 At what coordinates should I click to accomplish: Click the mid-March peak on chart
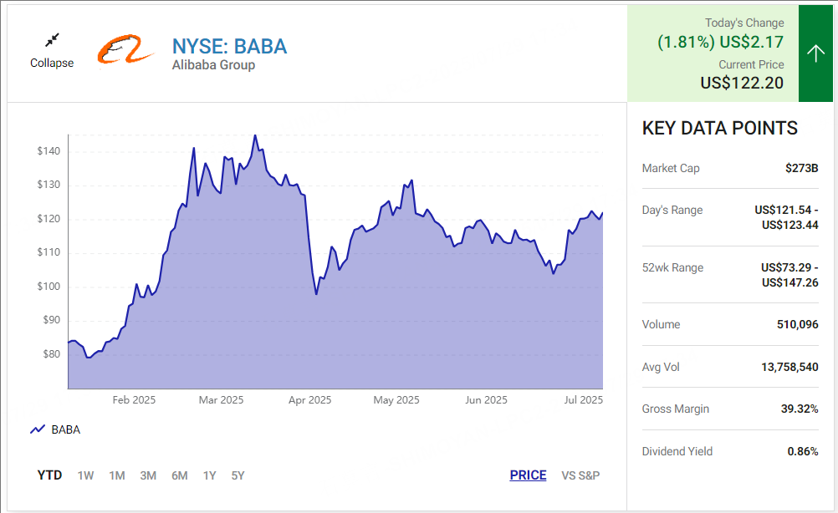coord(255,135)
